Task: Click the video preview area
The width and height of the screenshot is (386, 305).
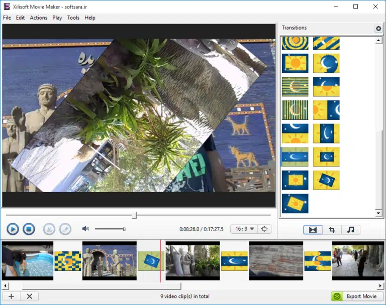Action: coord(139,115)
